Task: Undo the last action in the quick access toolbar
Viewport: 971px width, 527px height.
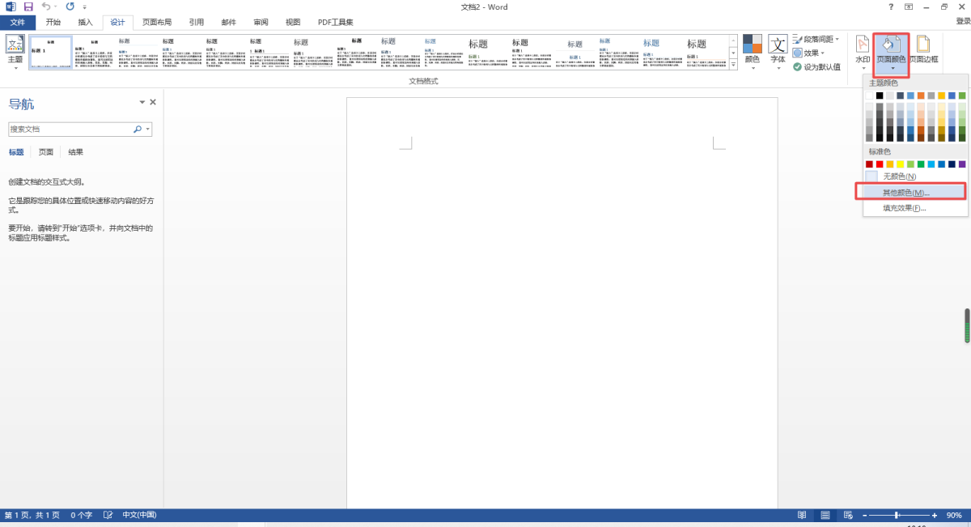Action: 46,6
